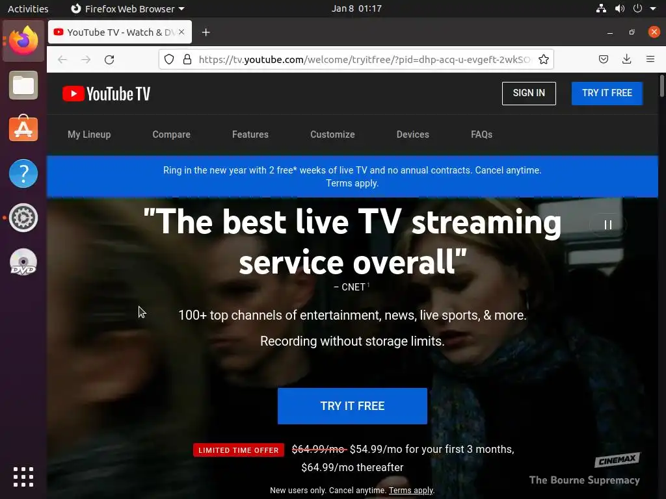Viewport: 666px width, 499px height.
Task: Click the large hero TRY IT FREE button
Action: 352,406
